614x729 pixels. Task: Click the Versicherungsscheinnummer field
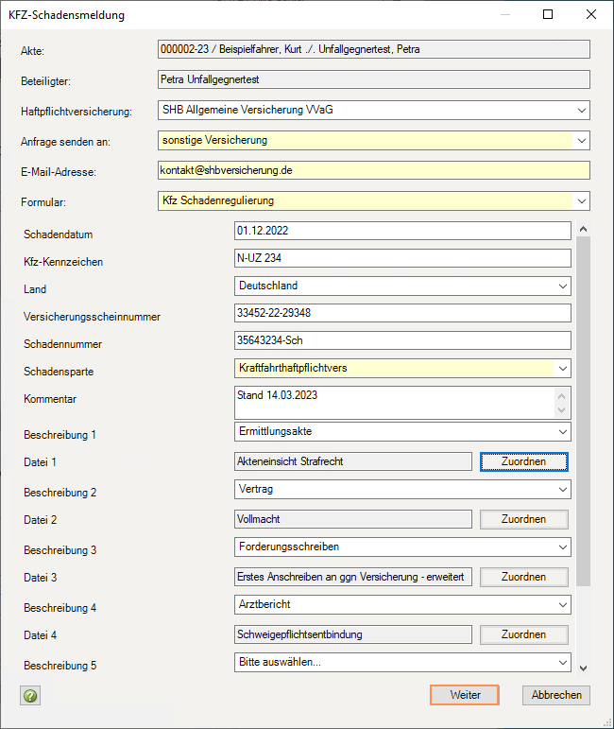[402, 313]
